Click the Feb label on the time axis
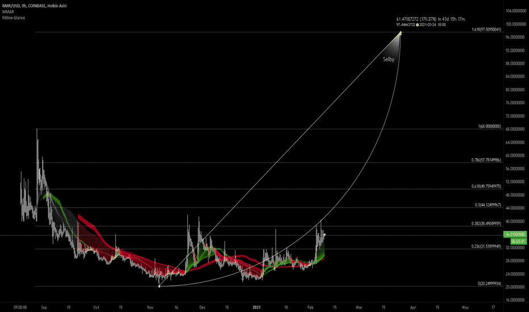Image resolution: width=529 pixels, height=312 pixels. point(310,307)
